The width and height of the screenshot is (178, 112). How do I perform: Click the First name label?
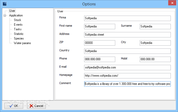tap(66, 26)
